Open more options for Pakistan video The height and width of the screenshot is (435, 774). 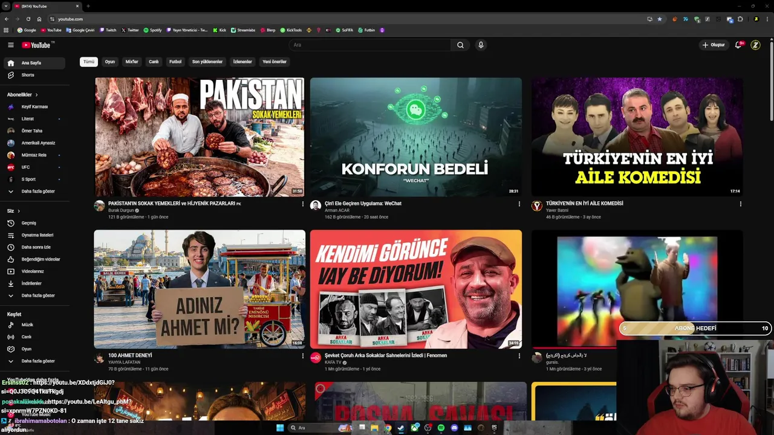coord(303,204)
